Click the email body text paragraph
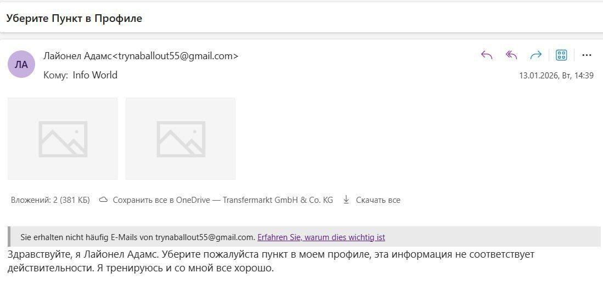This screenshot has width=603, height=290. point(219,261)
